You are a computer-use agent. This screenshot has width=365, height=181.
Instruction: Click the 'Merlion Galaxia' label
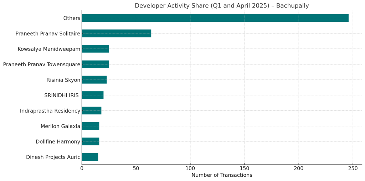61,126
